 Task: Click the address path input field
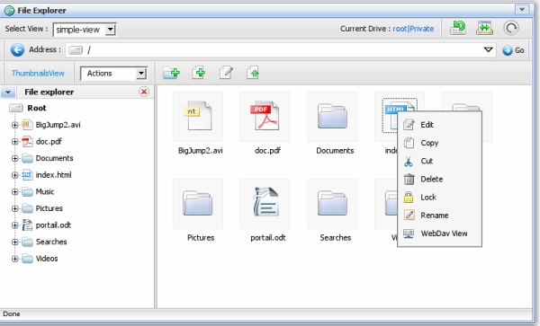tap(281, 50)
